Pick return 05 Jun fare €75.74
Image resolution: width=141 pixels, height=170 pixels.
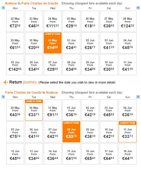(x=15, y=132)
